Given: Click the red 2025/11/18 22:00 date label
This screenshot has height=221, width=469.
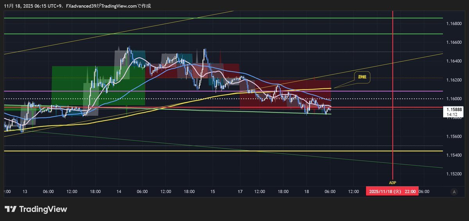Looking at the screenshot, I should click(x=392, y=191).
